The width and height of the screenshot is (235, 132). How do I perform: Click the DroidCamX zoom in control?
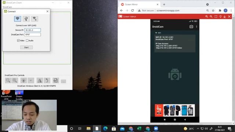tap(15, 81)
